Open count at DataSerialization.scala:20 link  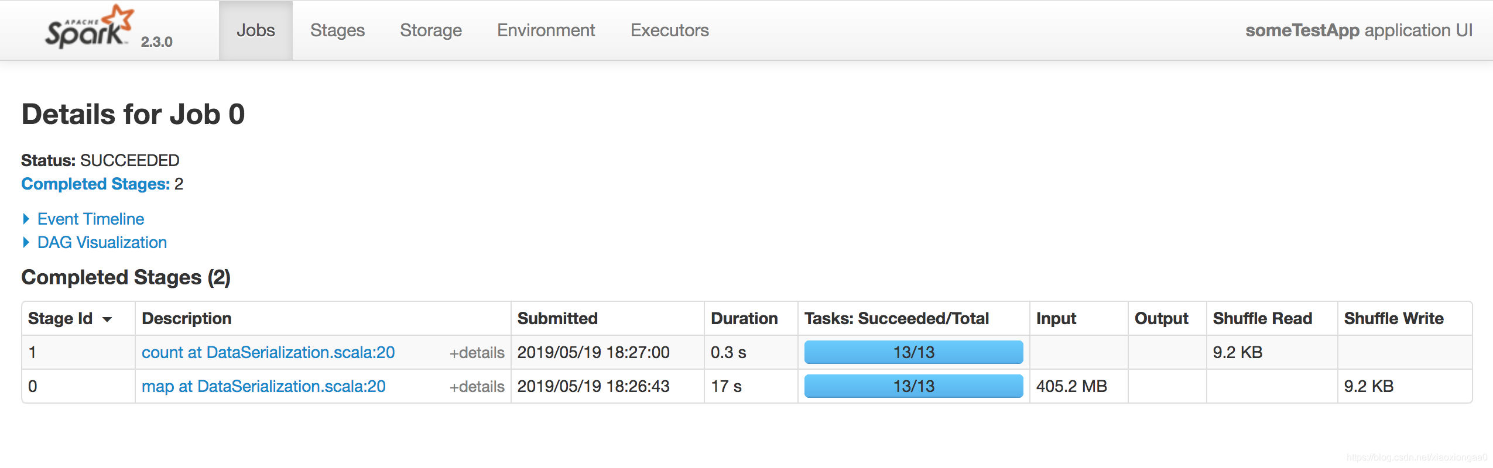268,352
